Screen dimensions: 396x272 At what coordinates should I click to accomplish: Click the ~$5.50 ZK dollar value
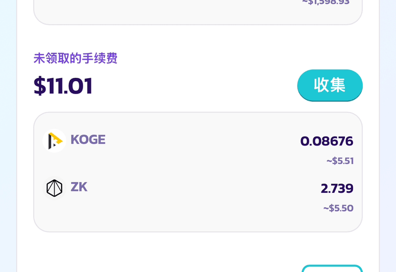coord(338,208)
